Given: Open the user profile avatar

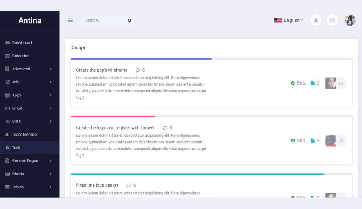Looking at the screenshot, I should [350, 20].
